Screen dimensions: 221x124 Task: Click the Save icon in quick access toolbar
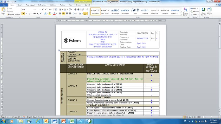5,2
